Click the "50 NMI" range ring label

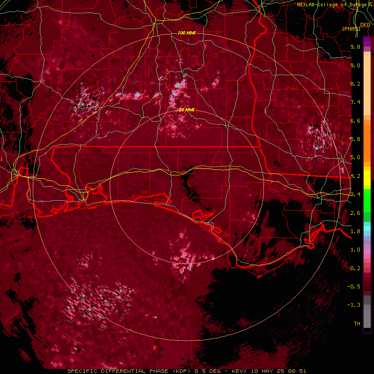[187, 110]
